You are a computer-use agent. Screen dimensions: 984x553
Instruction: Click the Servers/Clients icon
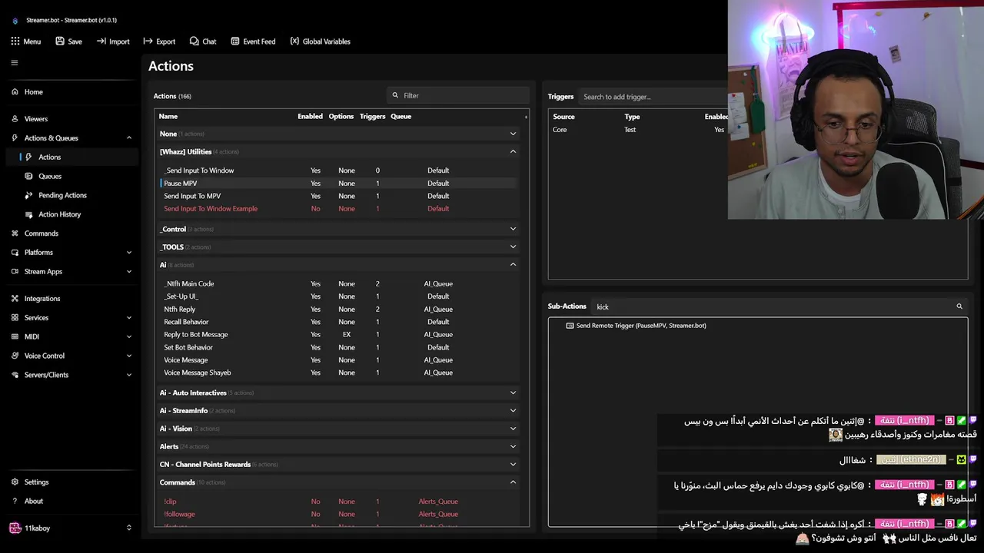pyautogui.click(x=15, y=376)
